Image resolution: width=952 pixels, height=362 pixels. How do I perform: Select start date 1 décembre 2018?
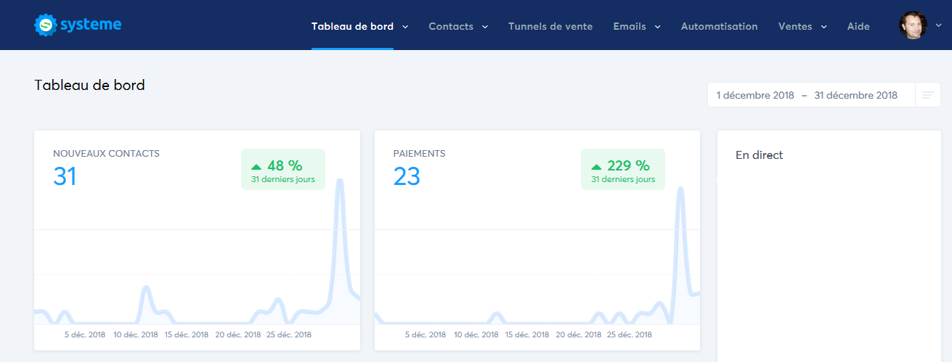(754, 95)
